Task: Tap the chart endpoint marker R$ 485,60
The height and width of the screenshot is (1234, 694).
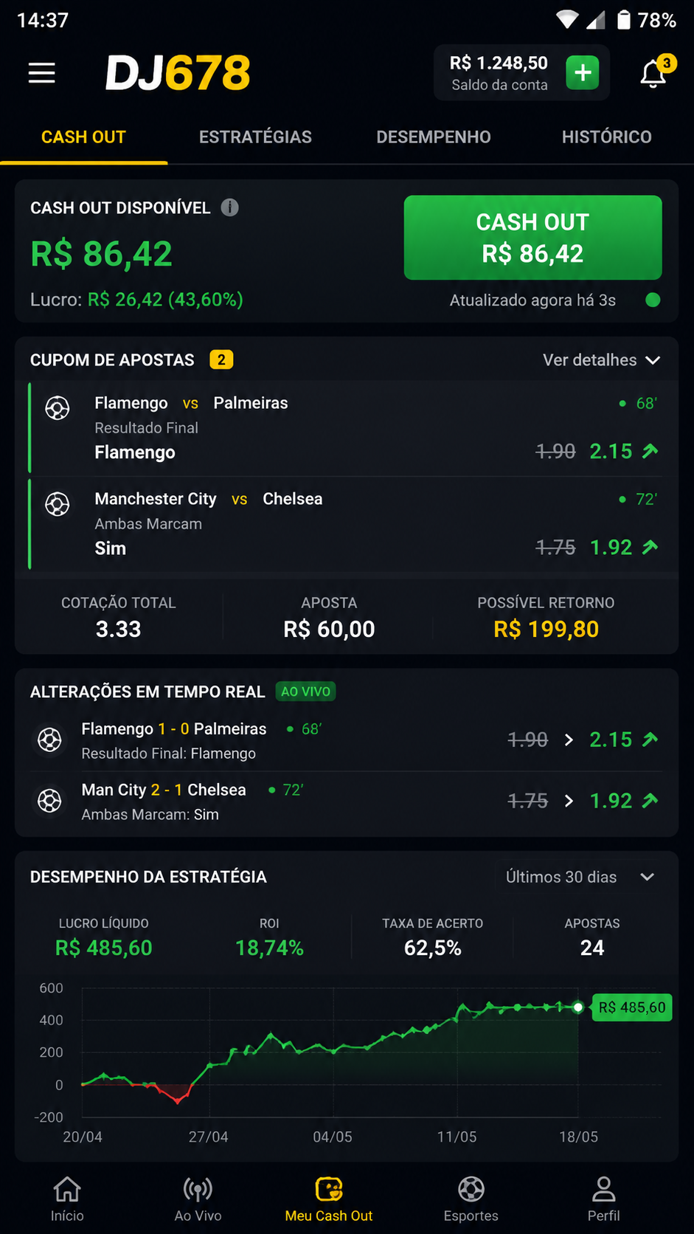Action: (x=578, y=1007)
